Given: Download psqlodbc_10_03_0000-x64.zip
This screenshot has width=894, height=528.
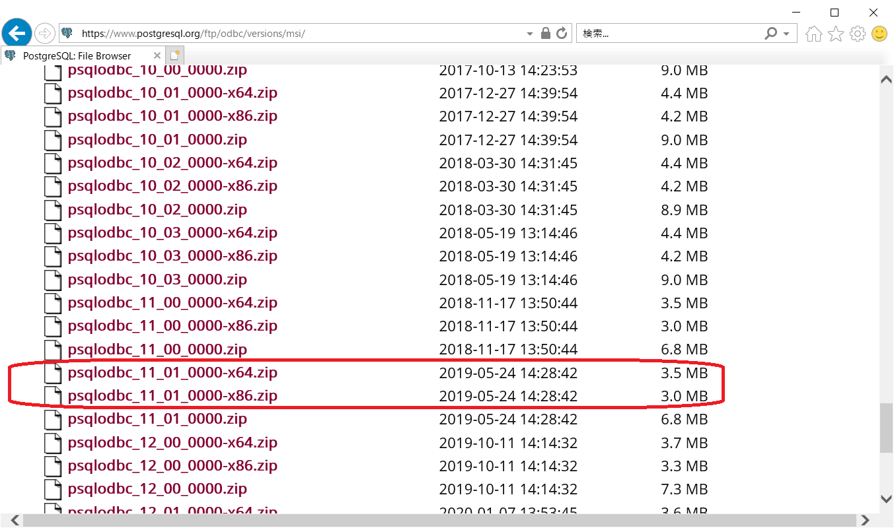Looking at the screenshot, I should pyautogui.click(x=172, y=232).
